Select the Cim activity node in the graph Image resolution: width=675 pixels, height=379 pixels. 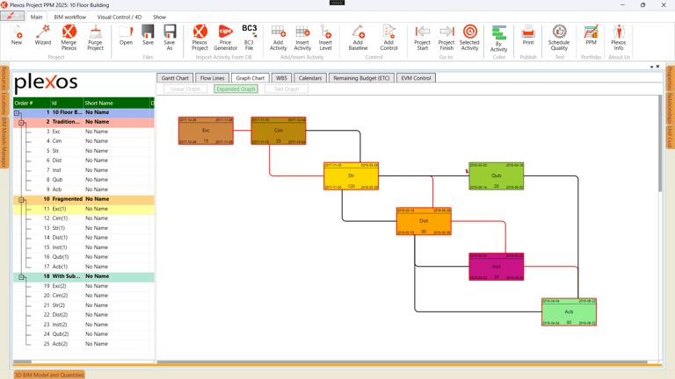point(279,131)
